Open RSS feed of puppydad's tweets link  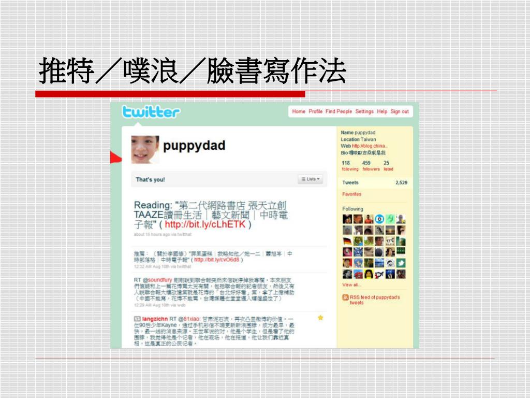(375, 300)
